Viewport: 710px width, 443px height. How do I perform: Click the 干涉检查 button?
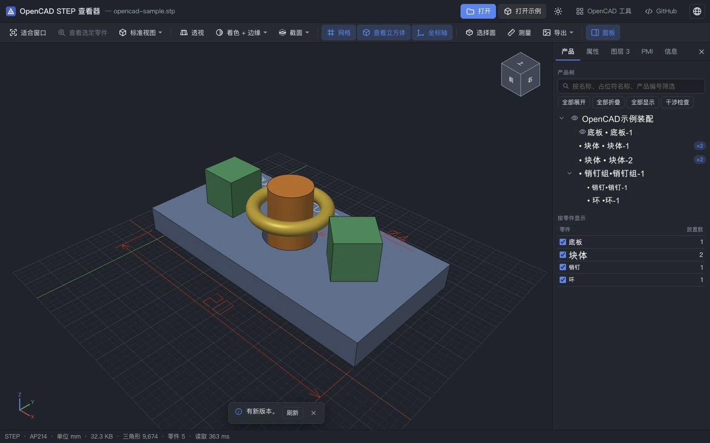point(677,102)
